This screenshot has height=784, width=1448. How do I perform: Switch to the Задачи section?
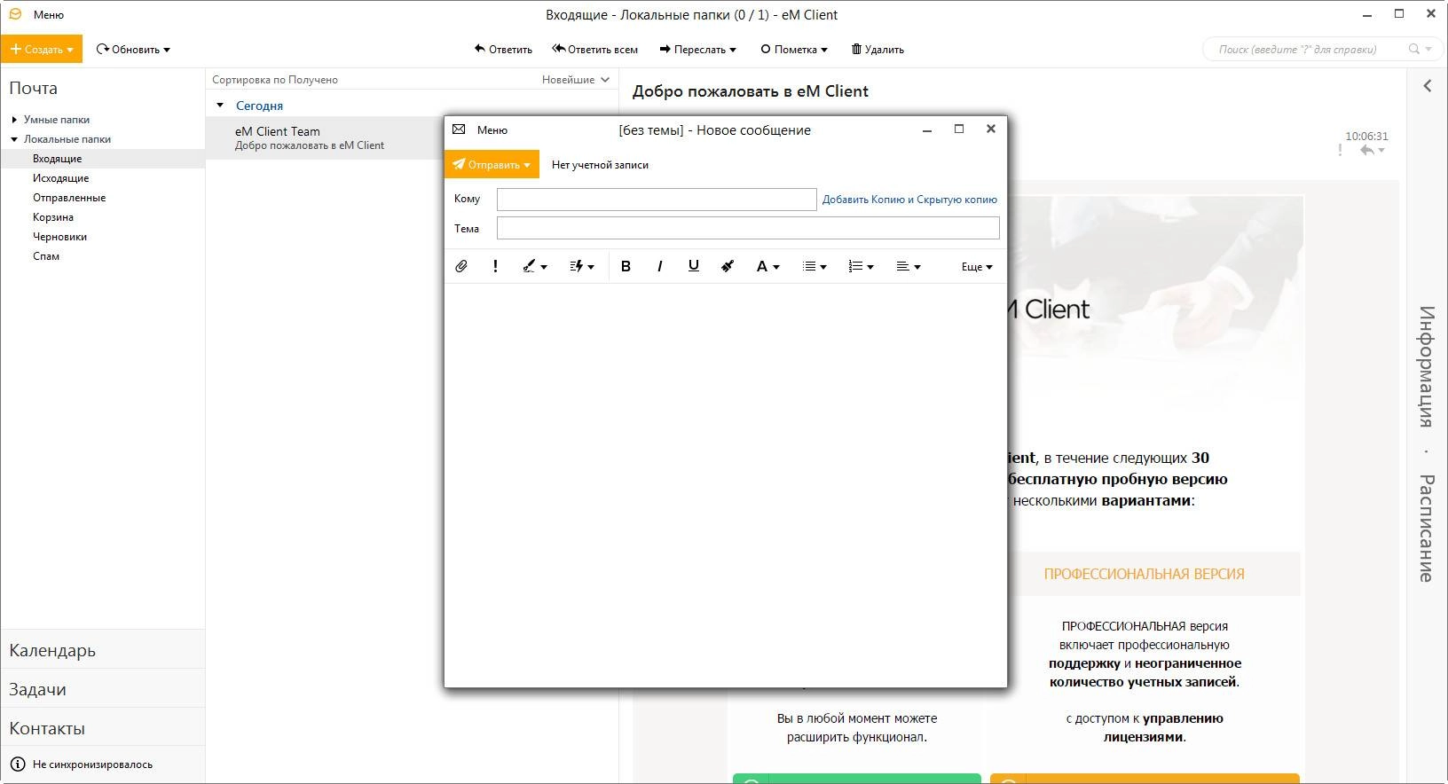pyautogui.click(x=103, y=689)
